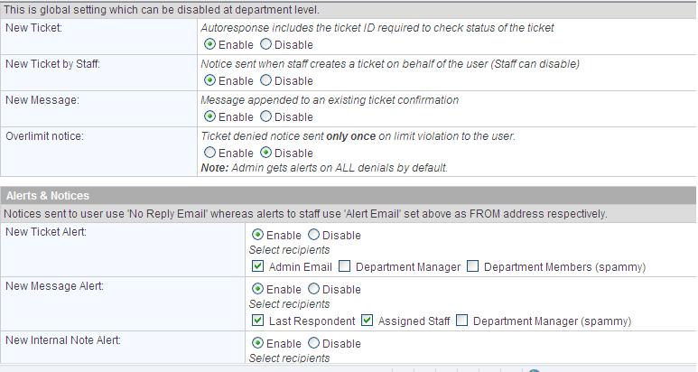
Task: Uncheck Last Respondent recipient checkbox
Action: (257, 321)
